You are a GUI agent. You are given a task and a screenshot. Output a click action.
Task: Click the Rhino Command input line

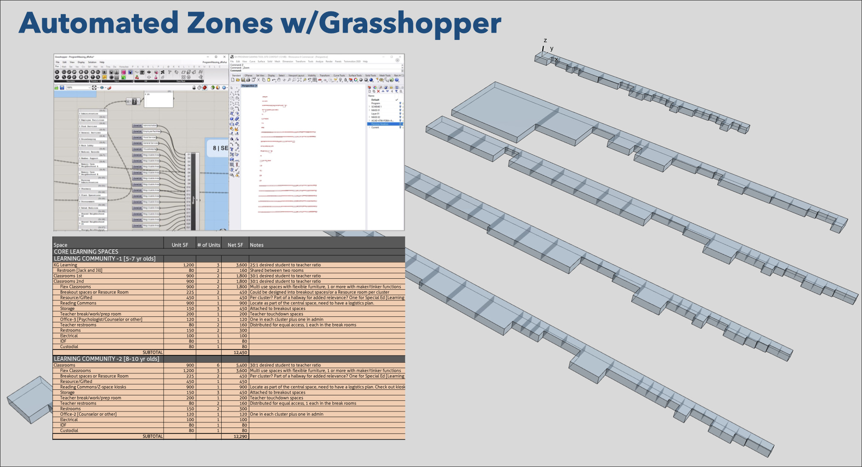(316, 71)
